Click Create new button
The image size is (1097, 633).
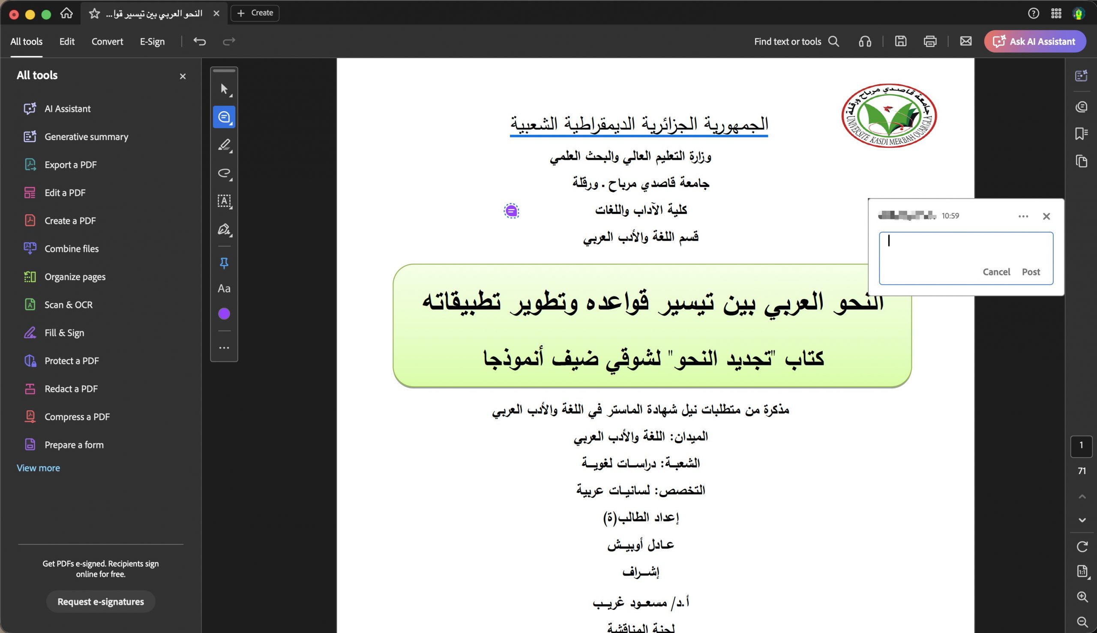coord(255,13)
